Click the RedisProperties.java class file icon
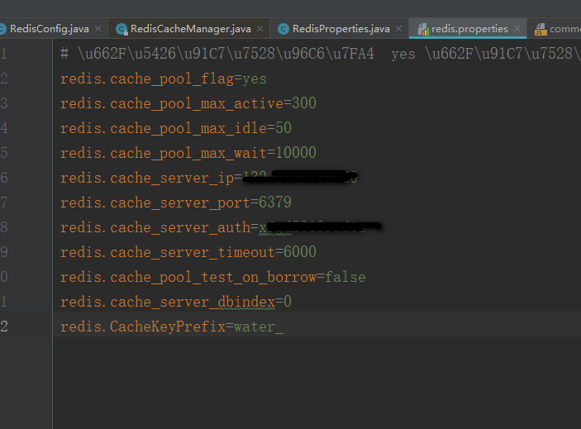Image resolution: width=581 pixels, height=429 pixels. [x=283, y=29]
